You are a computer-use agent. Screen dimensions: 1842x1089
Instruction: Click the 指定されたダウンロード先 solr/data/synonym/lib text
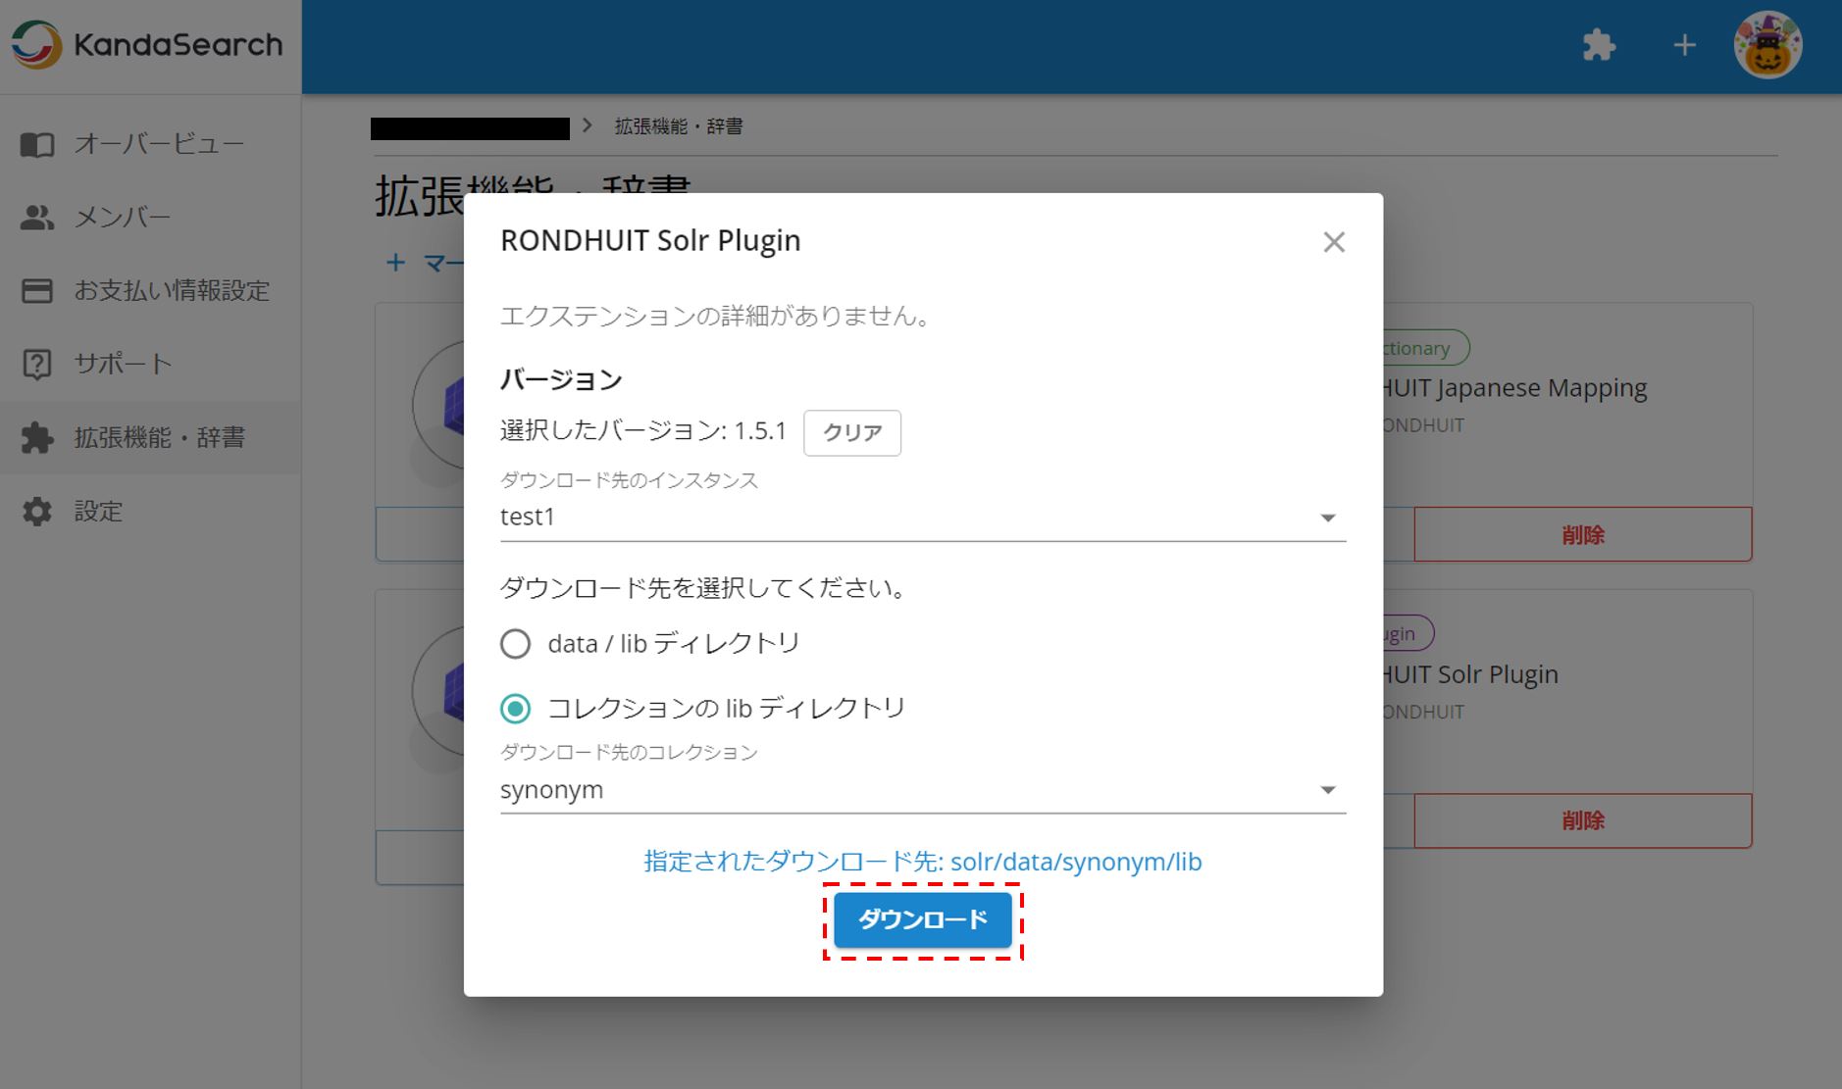(922, 862)
